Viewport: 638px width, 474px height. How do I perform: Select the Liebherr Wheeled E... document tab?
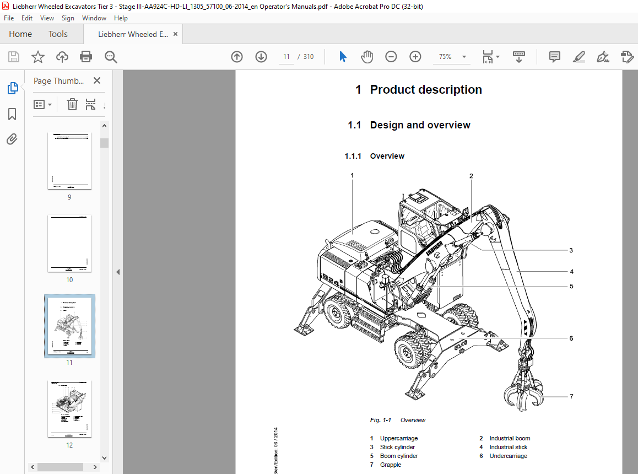click(133, 34)
